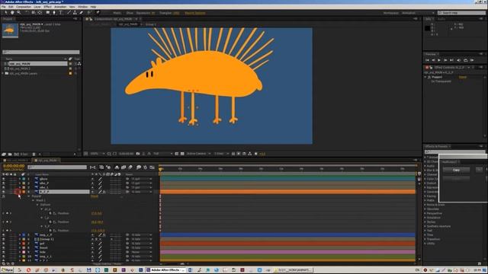
Task: Enable motion blur for the timeline
Action: (130, 167)
